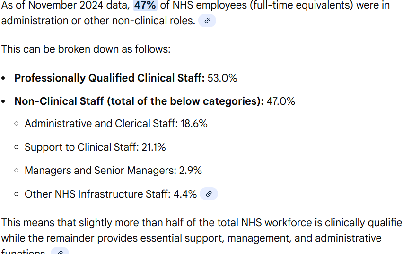Click the citation link icon at the bottom edge

point(60,252)
